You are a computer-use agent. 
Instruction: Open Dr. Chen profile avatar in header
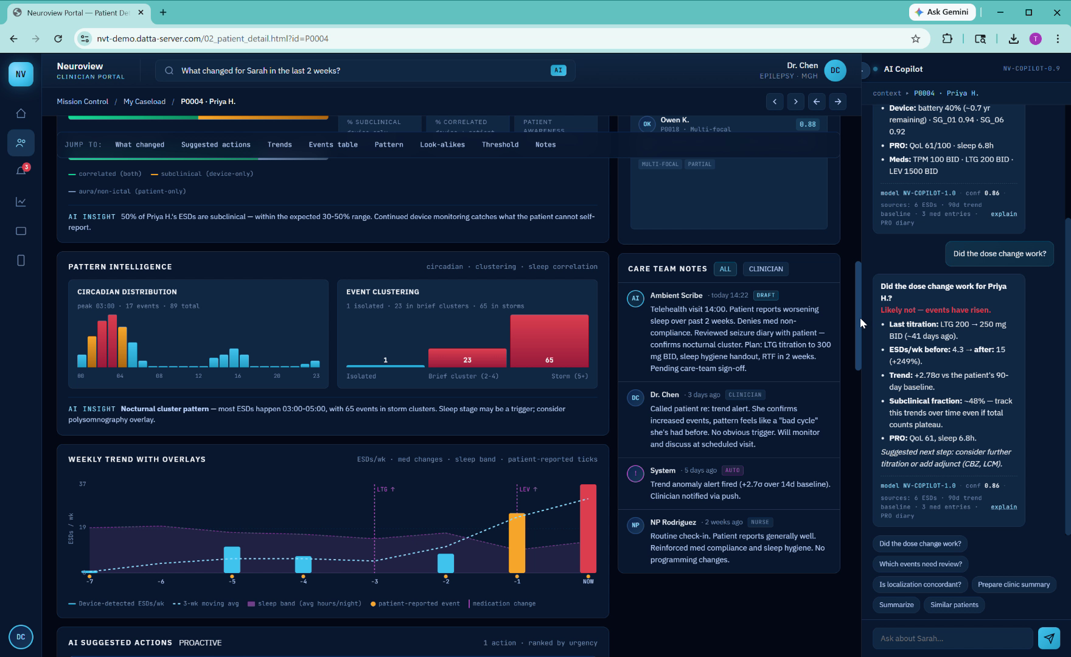coord(835,71)
